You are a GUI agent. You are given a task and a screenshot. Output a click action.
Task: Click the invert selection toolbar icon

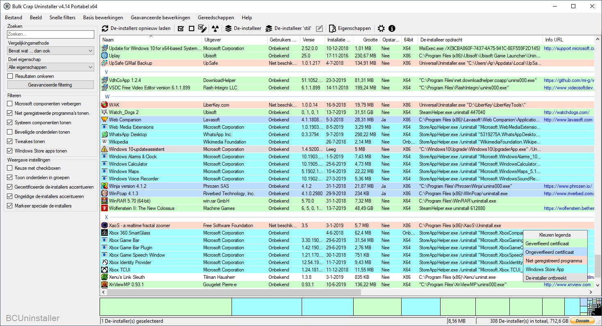202,29
